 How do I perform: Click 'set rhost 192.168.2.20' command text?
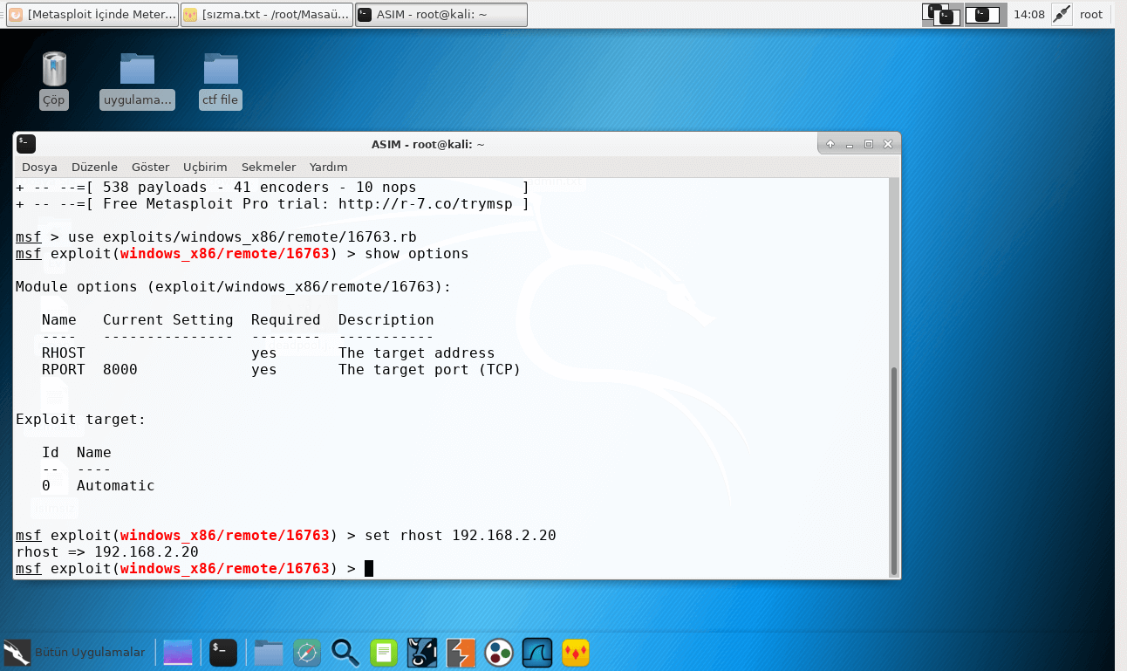click(460, 535)
